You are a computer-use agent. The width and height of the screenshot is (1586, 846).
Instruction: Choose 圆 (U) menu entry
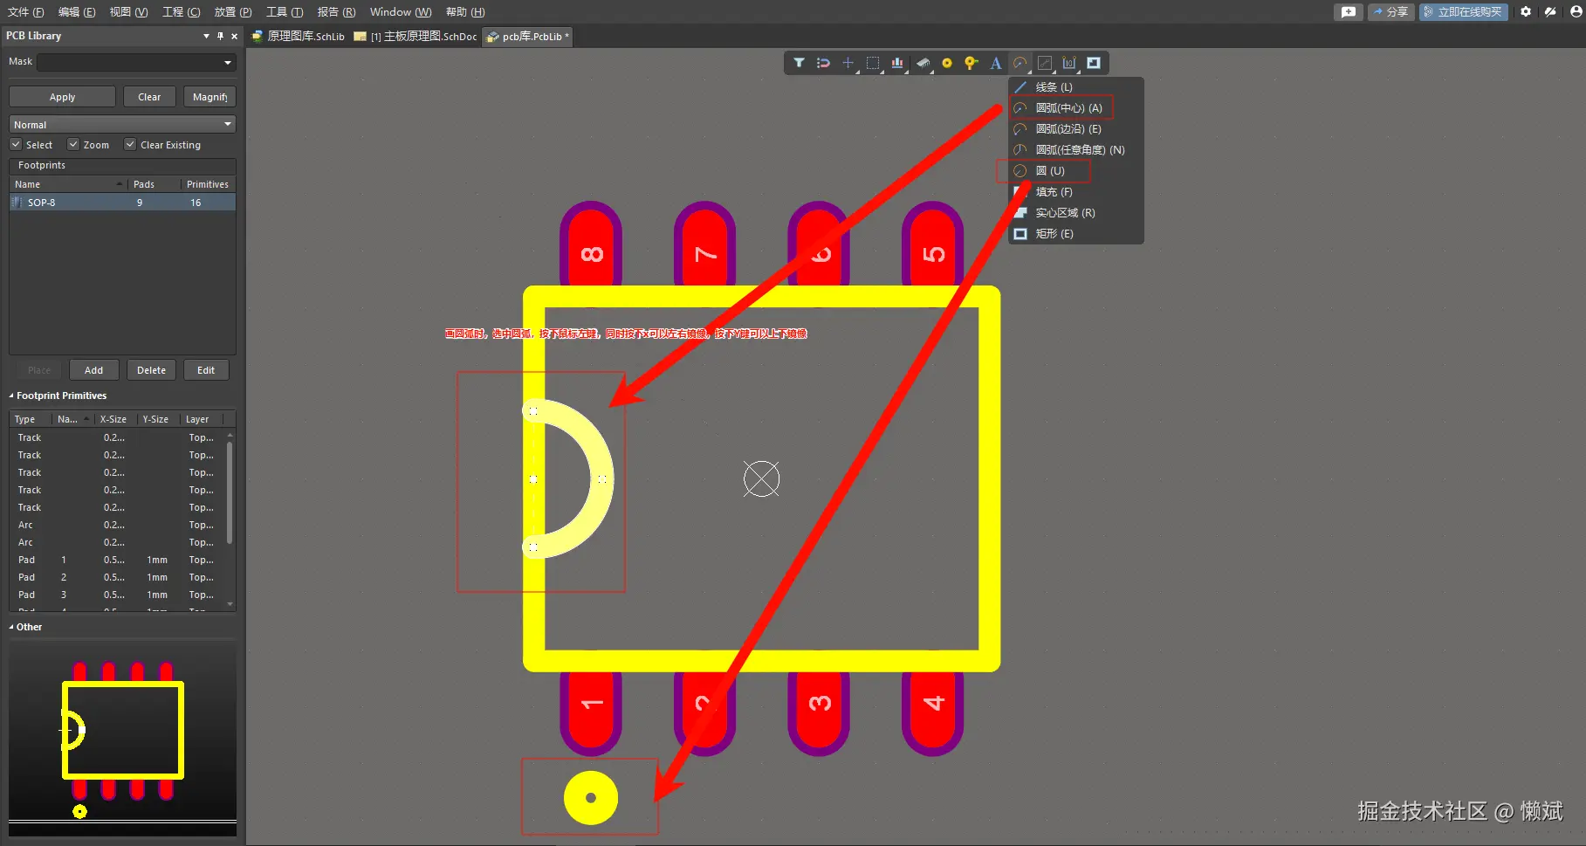[1075, 171]
